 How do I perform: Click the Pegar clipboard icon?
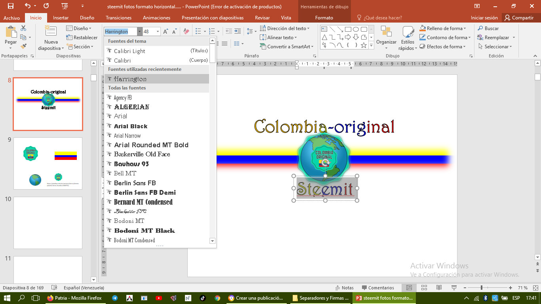click(11, 32)
